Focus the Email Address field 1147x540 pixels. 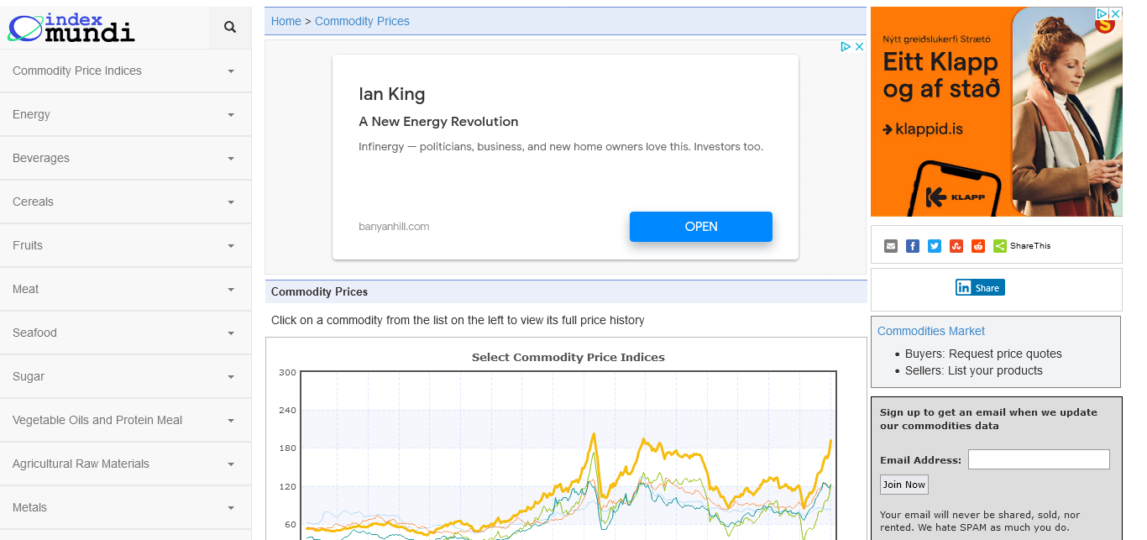1039,459
